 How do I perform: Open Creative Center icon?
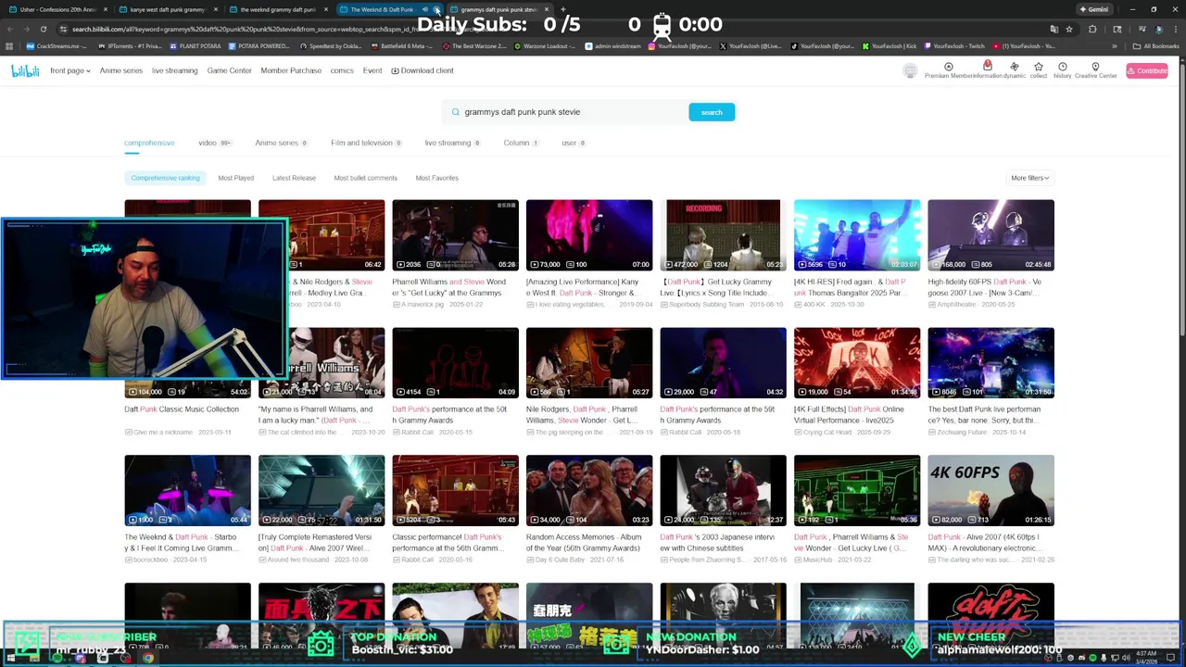coord(1095,67)
